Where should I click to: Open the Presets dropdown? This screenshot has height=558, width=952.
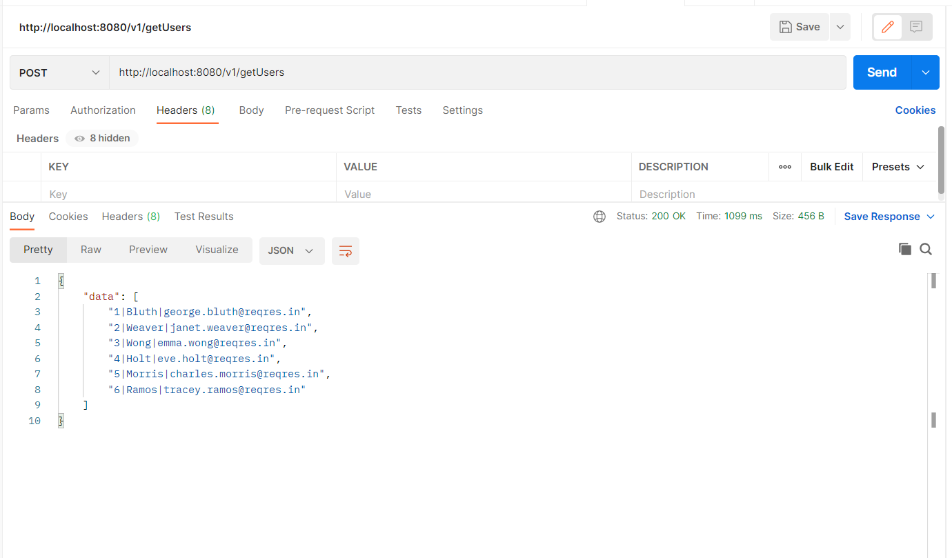pos(898,166)
